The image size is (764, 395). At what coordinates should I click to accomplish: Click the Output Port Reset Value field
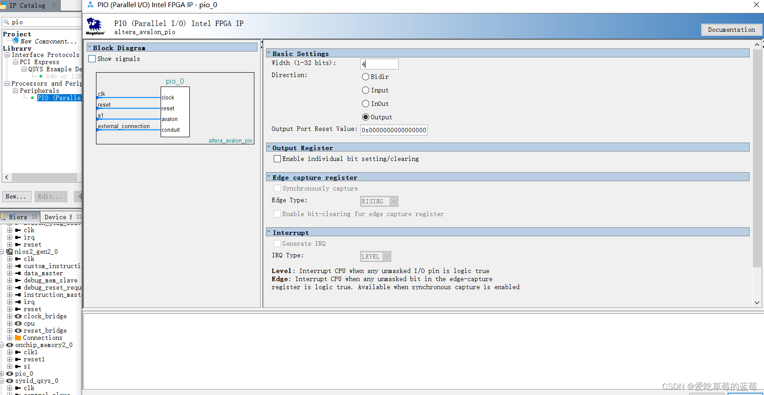pyautogui.click(x=394, y=130)
